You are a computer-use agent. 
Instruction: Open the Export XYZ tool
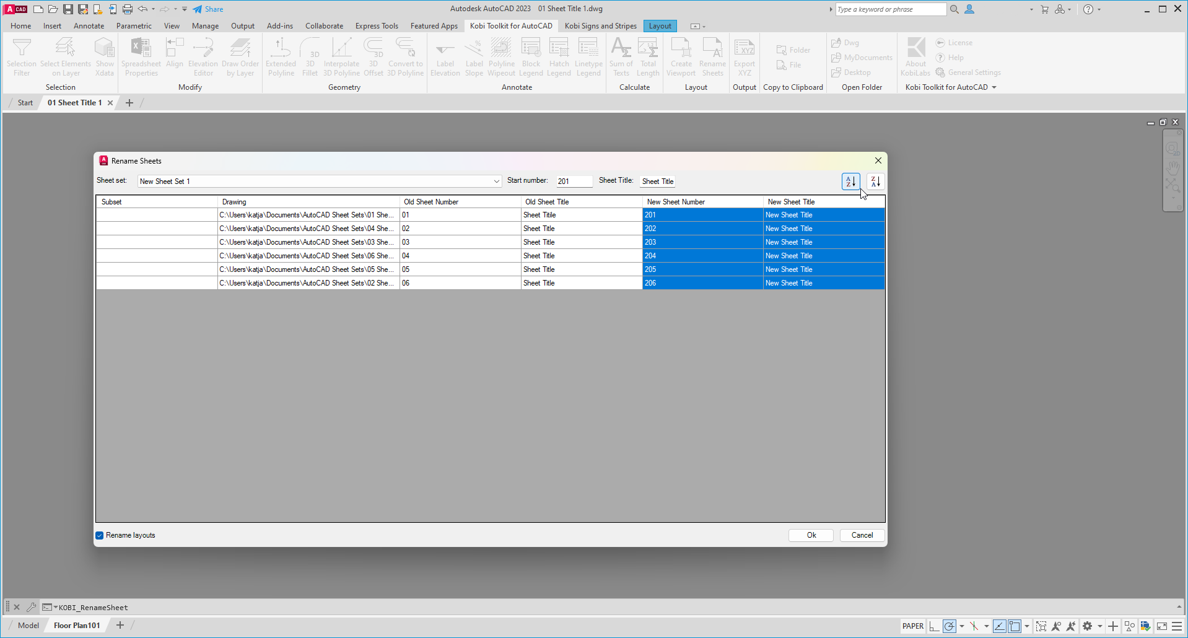743,57
